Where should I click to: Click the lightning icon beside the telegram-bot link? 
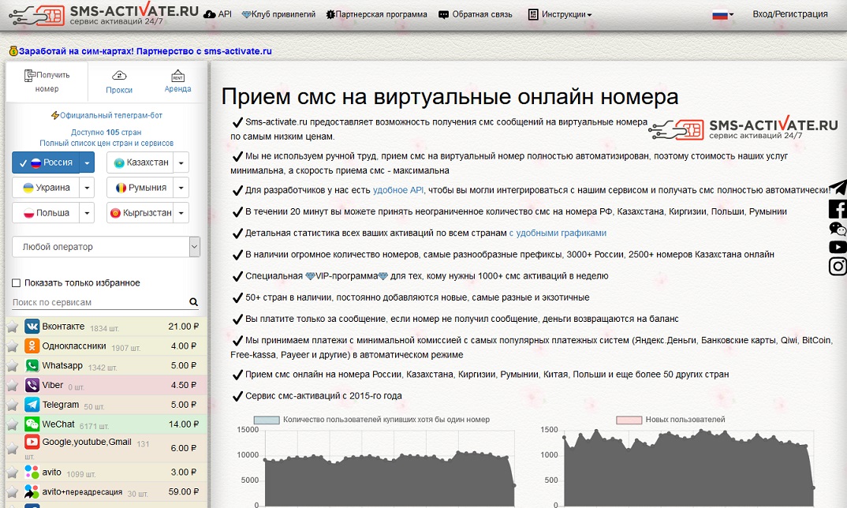[54, 115]
